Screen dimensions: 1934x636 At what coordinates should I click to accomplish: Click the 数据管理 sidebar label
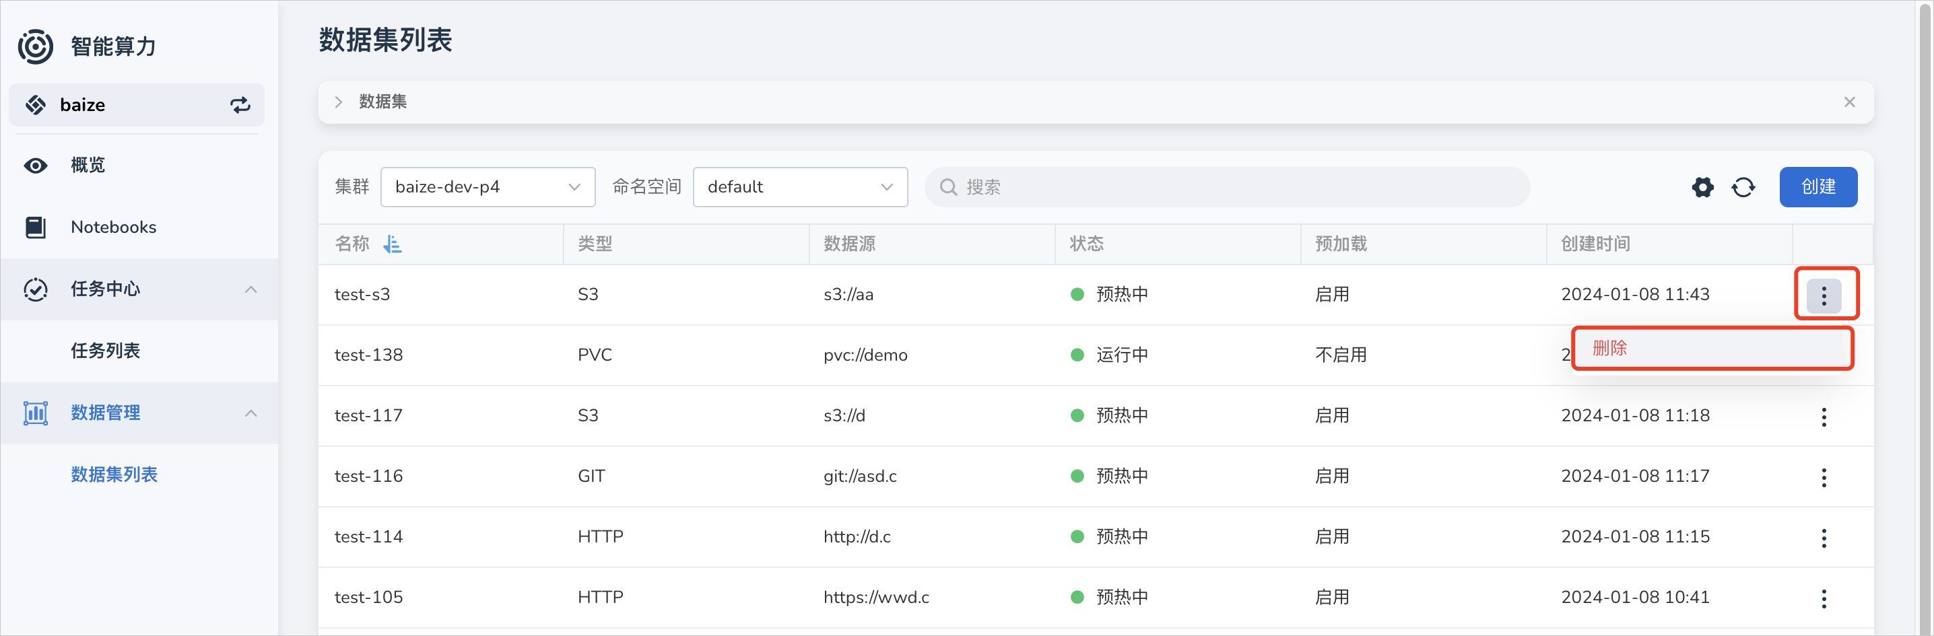pyautogui.click(x=105, y=413)
